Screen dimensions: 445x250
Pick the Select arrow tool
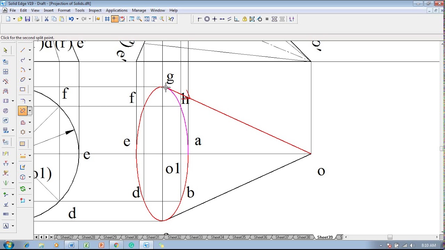coord(6,50)
